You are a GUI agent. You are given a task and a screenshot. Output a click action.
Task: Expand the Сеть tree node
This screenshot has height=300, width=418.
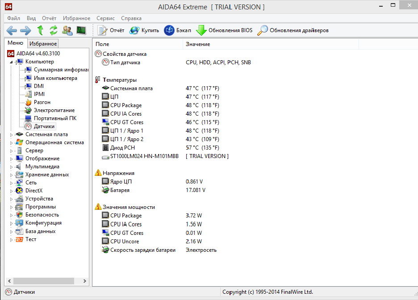[11, 183]
